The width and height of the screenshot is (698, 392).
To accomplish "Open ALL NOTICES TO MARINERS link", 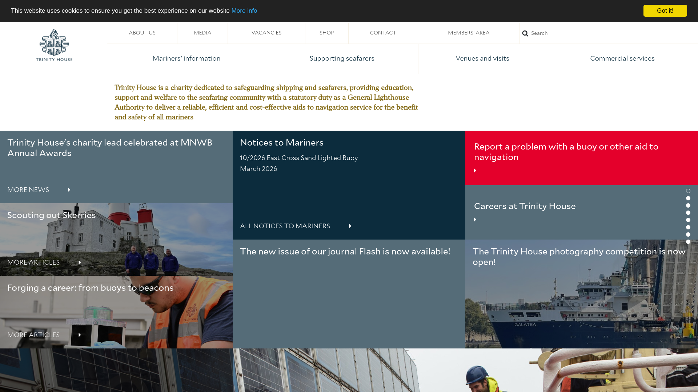I will 285,226.
